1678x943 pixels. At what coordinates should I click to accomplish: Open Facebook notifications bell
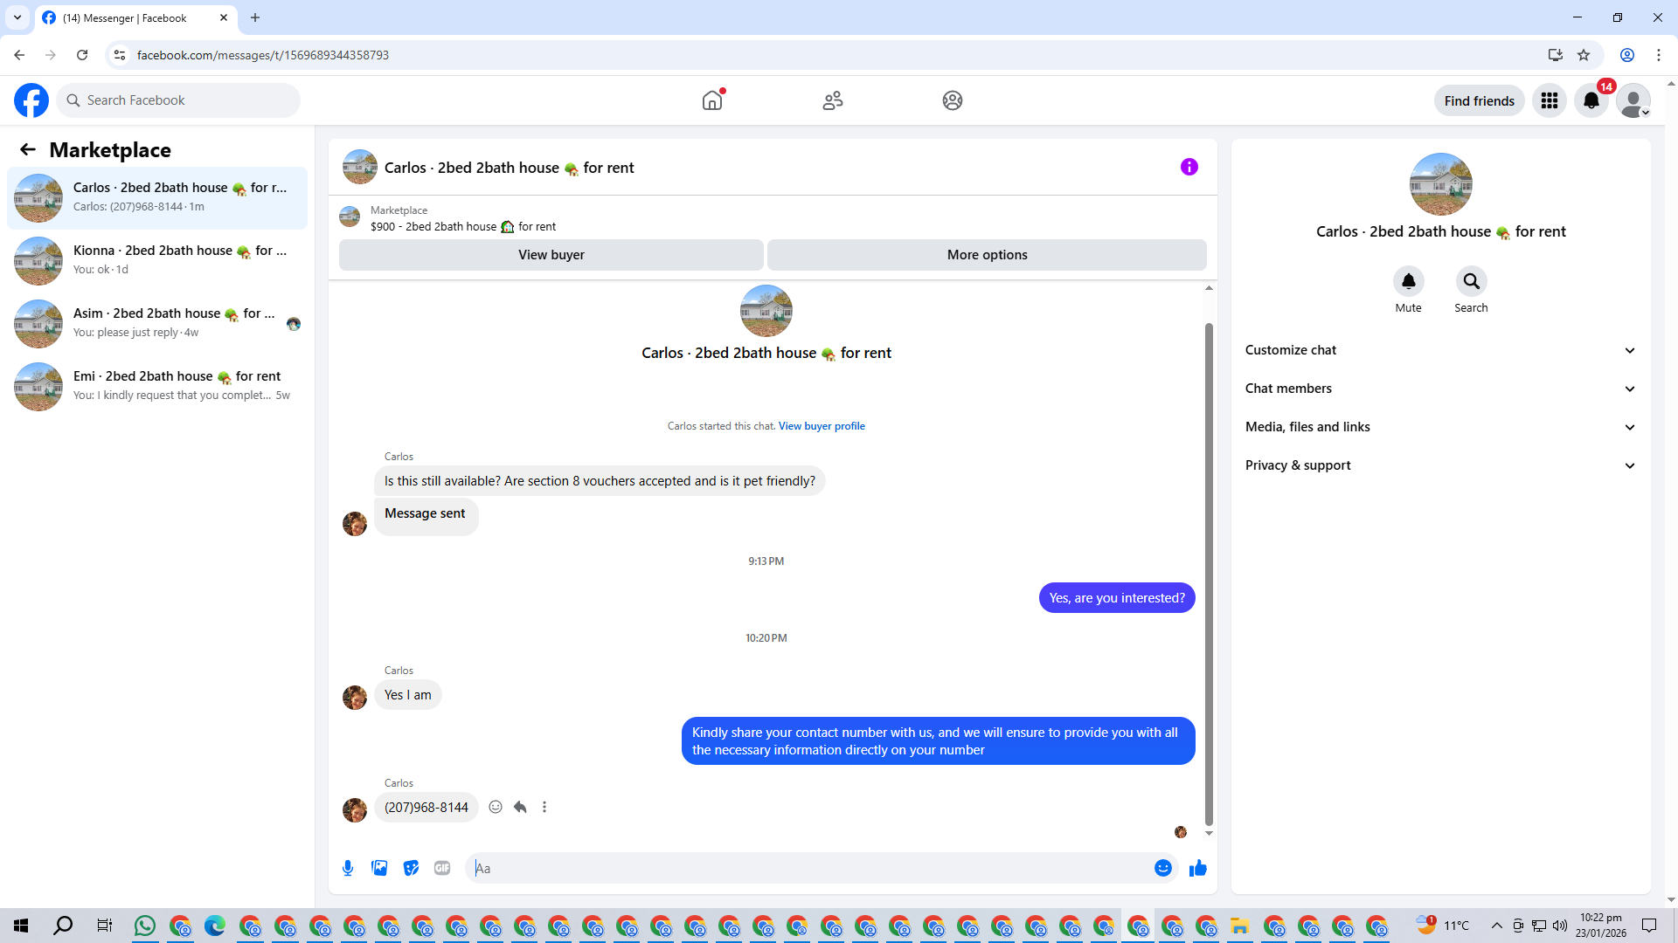tap(1591, 101)
